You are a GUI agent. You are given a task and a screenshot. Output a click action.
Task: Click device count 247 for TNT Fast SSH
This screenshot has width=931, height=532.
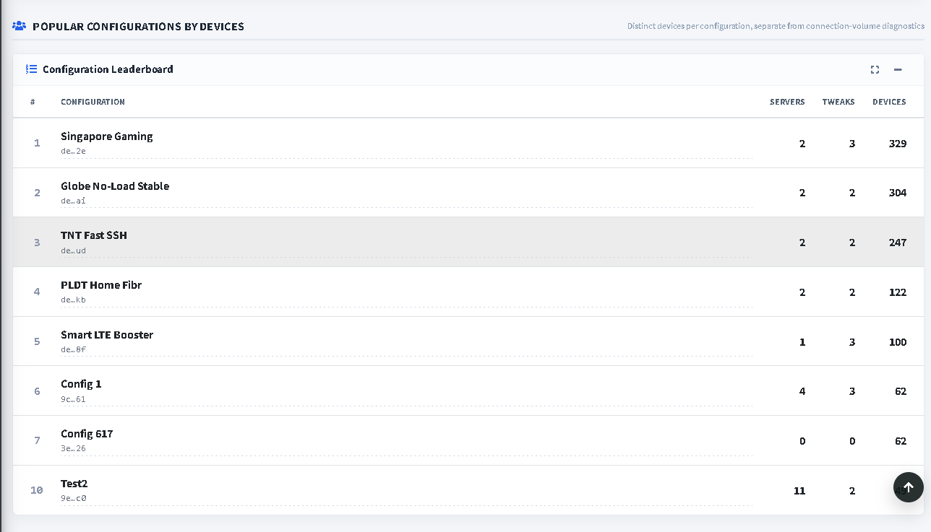(898, 243)
